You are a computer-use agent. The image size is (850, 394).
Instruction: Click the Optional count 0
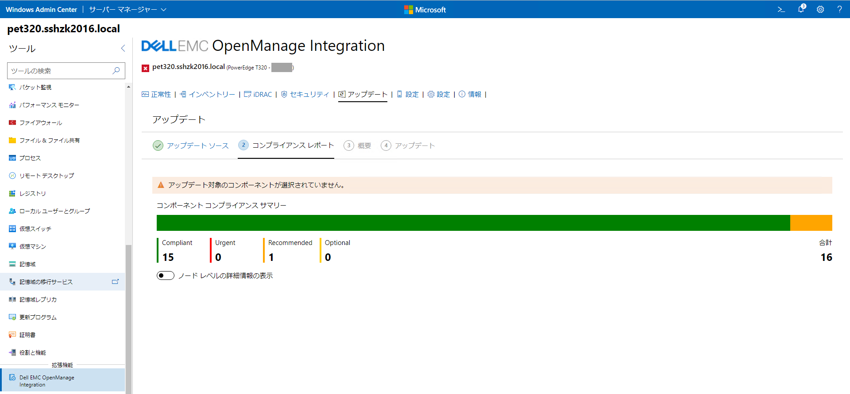tap(328, 257)
